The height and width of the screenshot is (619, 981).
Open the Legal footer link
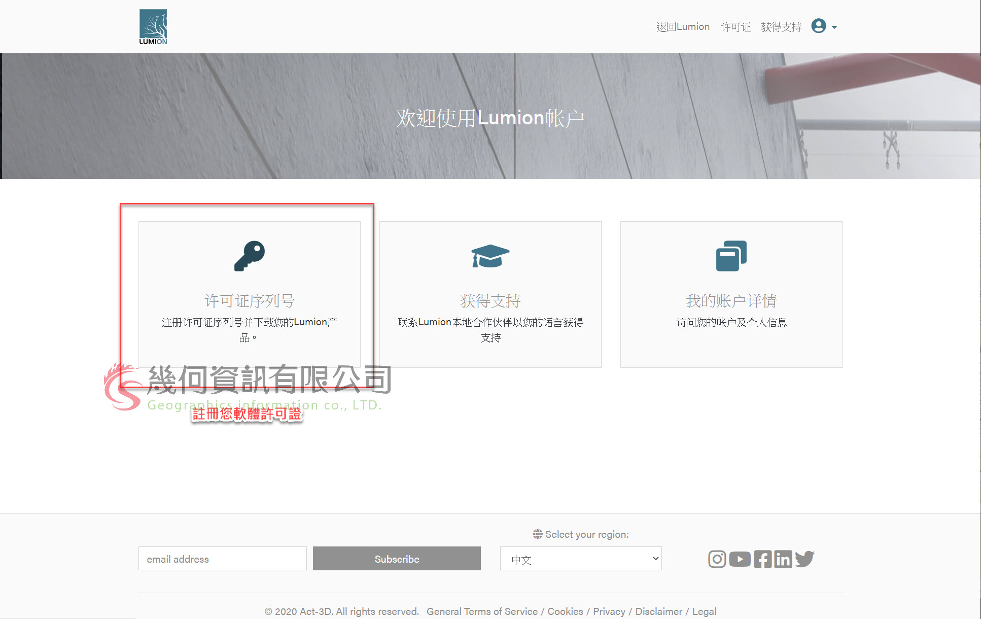tap(705, 611)
